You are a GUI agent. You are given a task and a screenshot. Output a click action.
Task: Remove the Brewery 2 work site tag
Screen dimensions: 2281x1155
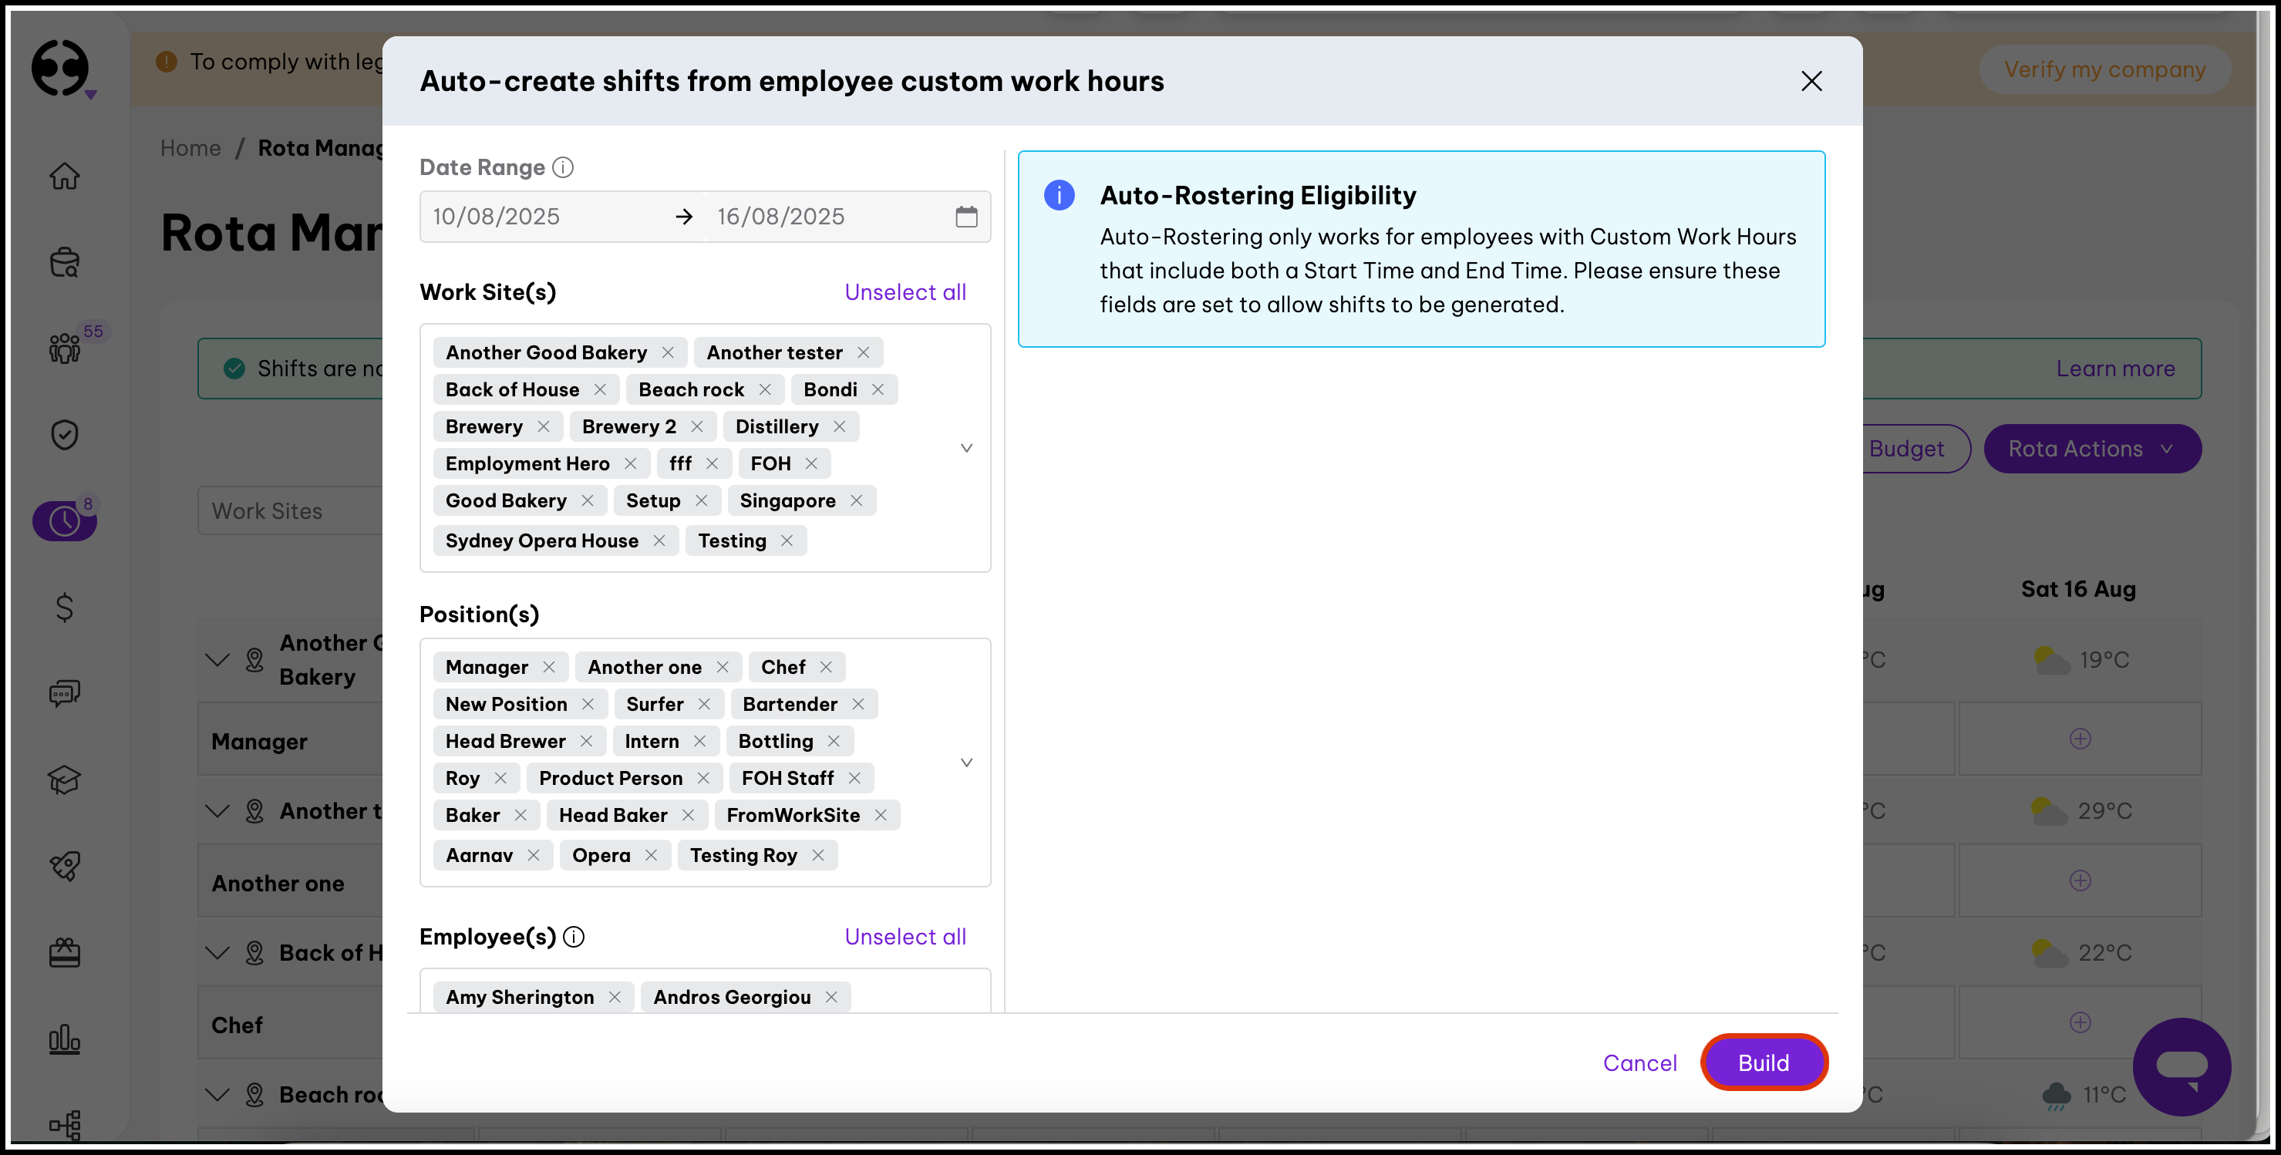(x=698, y=426)
